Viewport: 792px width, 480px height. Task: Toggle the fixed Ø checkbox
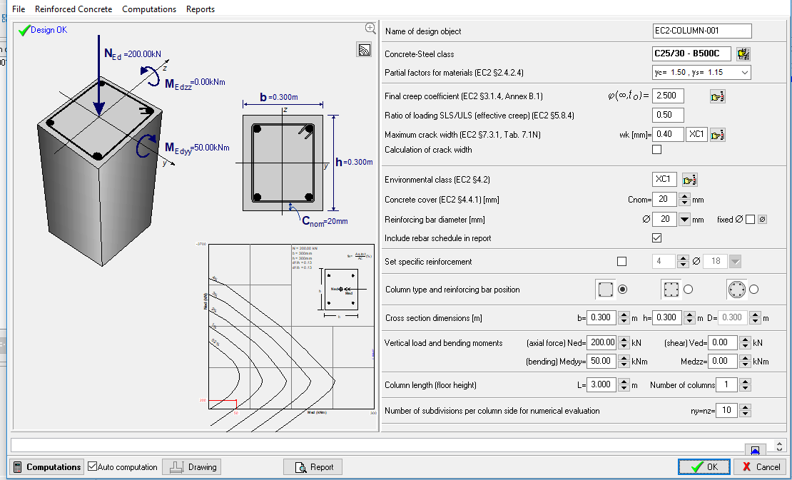[750, 220]
